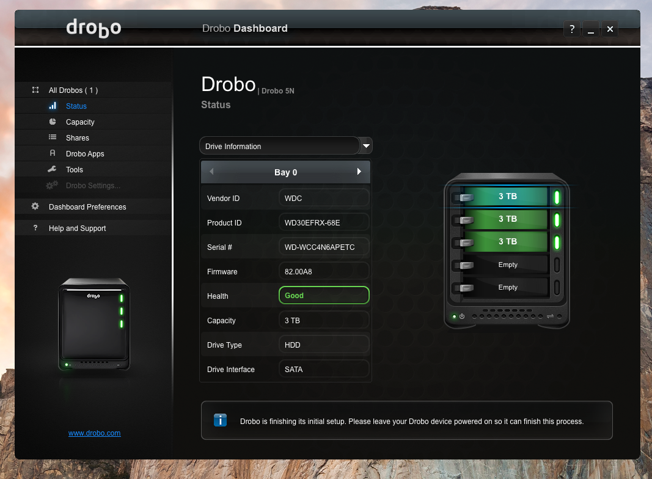
Task: Expand the Drive Information dropdown arrow
Action: coord(366,146)
